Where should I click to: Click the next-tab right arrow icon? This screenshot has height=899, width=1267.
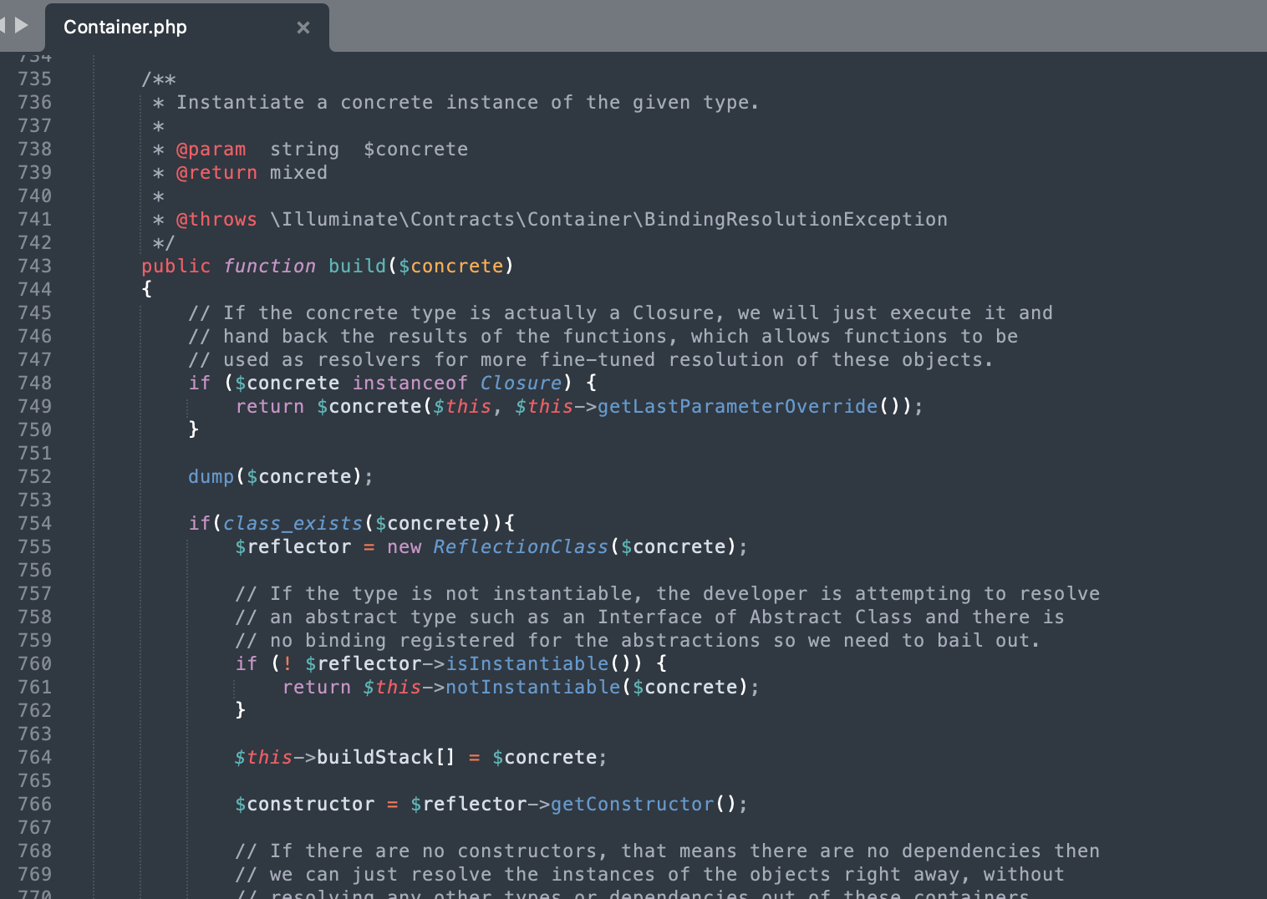pyautogui.click(x=23, y=25)
